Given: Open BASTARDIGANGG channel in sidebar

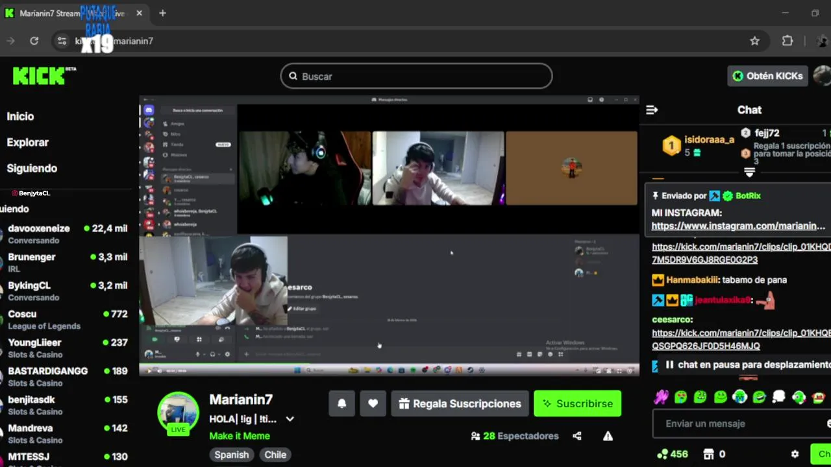Looking at the screenshot, I should tap(65, 376).
